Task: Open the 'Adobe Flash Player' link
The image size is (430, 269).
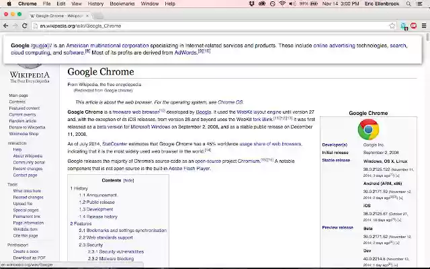Action: tap(189, 168)
